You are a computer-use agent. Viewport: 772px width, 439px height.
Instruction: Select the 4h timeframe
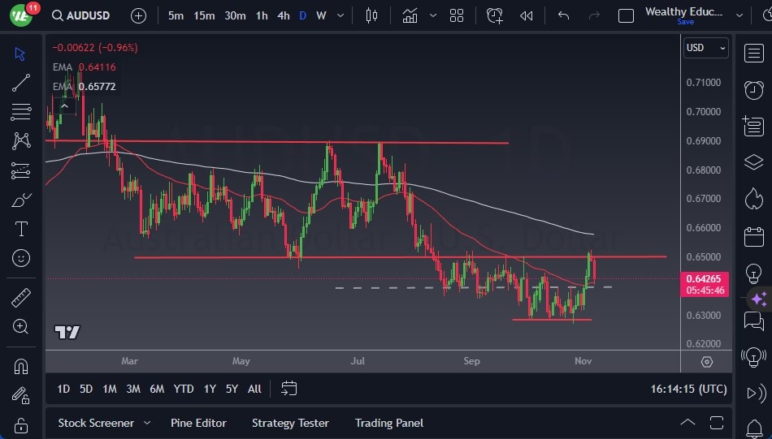coord(283,15)
